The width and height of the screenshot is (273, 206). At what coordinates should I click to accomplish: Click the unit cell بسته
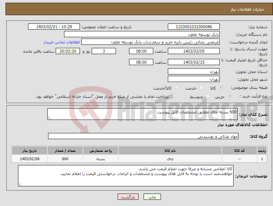[x=101, y=159]
